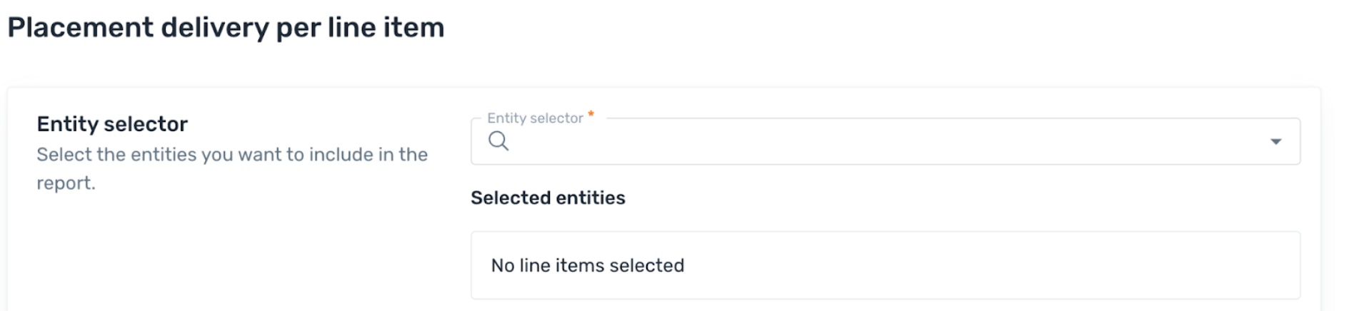Click the word "delivery" in the title

pyautogui.click(x=215, y=28)
